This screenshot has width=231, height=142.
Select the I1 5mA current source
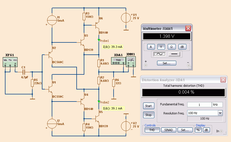(52, 20)
